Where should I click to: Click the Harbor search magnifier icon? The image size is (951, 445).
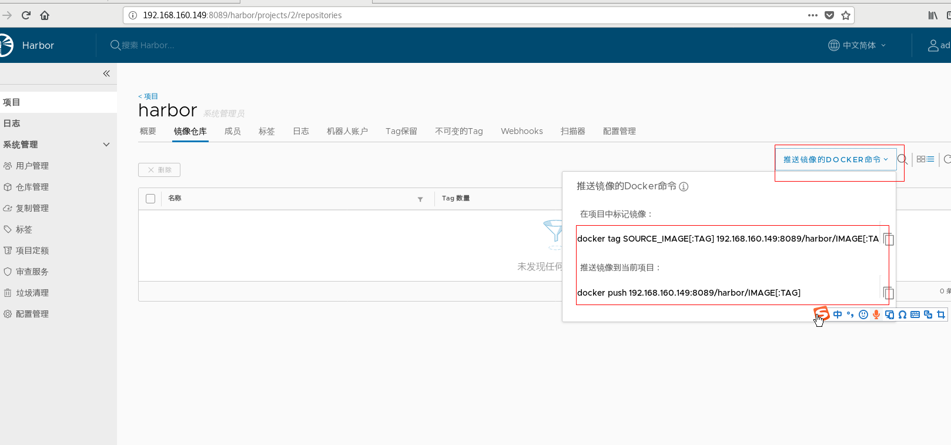point(115,45)
